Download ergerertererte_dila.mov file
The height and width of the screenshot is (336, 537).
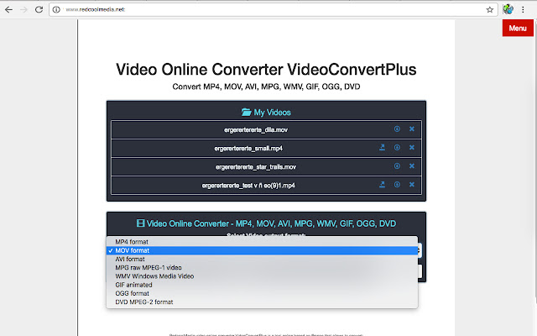click(x=397, y=129)
